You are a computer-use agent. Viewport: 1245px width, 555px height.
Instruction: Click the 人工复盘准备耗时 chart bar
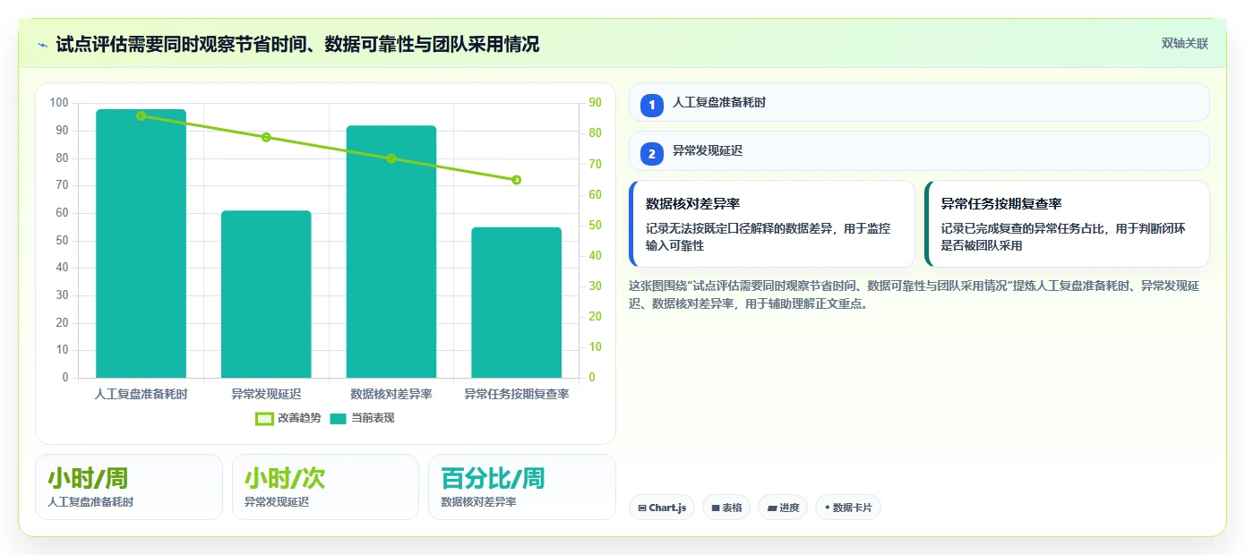[x=141, y=243]
